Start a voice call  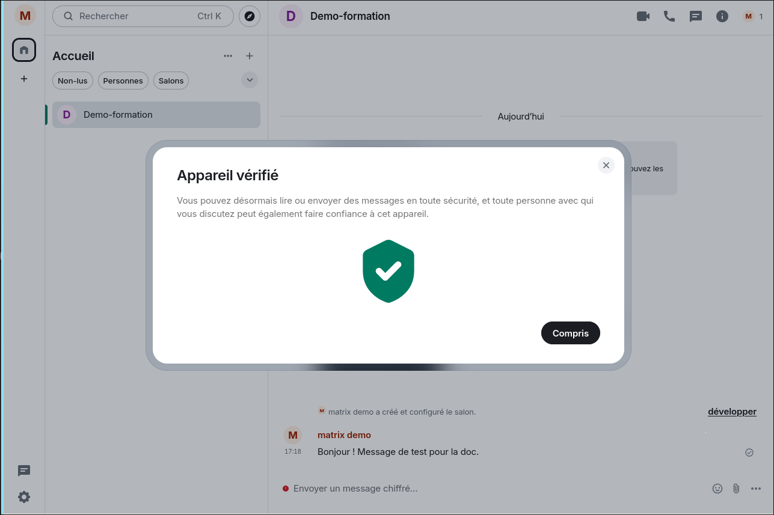(x=669, y=16)
